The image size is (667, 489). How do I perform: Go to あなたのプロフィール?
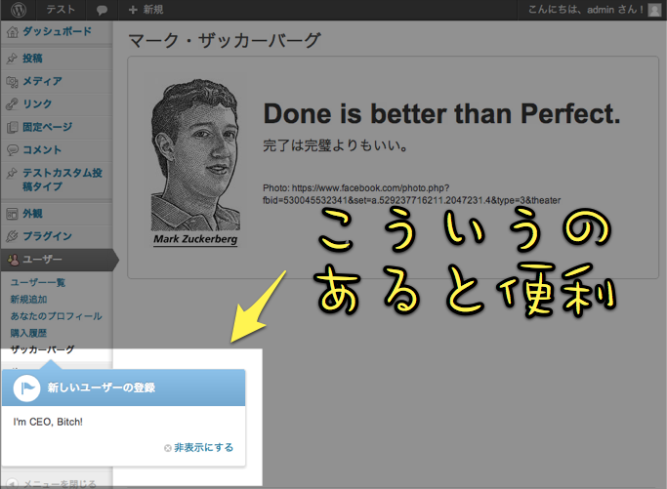[56, 316]
